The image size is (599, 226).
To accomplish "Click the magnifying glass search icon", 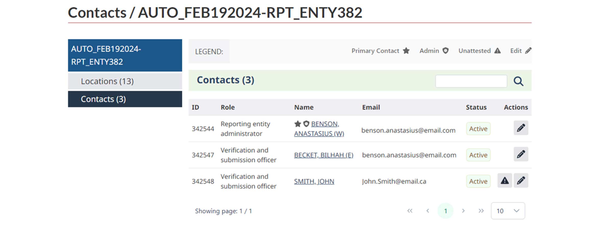I will click(x=518, y=81).
